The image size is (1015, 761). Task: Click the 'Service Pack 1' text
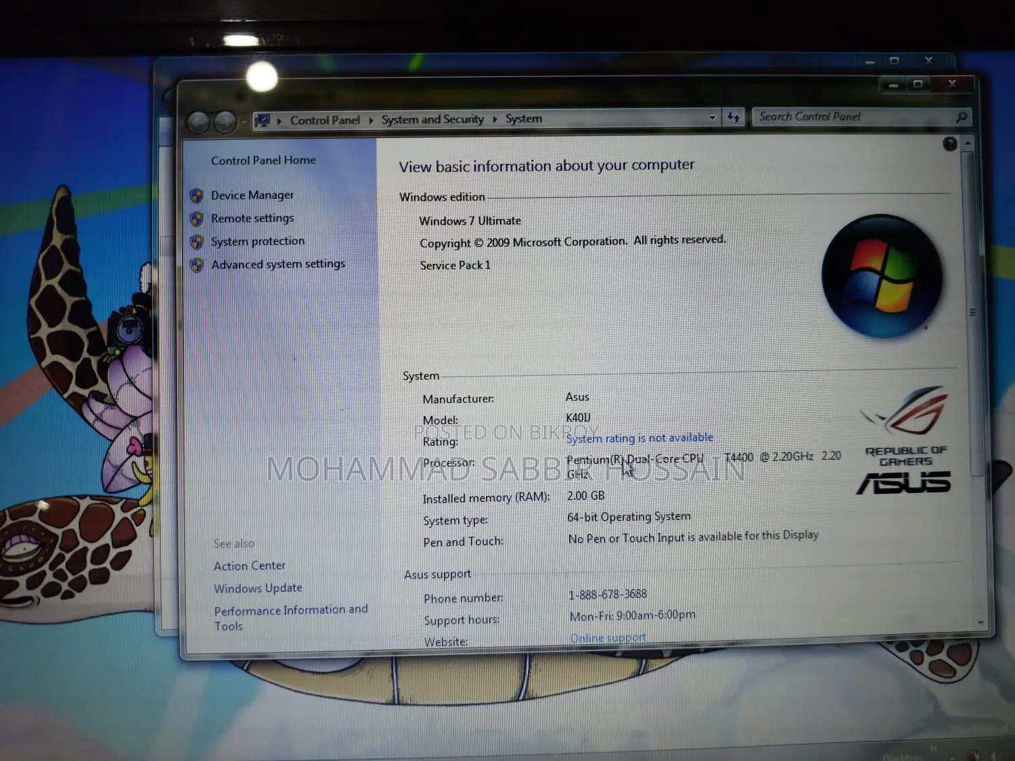click(455, 266)
